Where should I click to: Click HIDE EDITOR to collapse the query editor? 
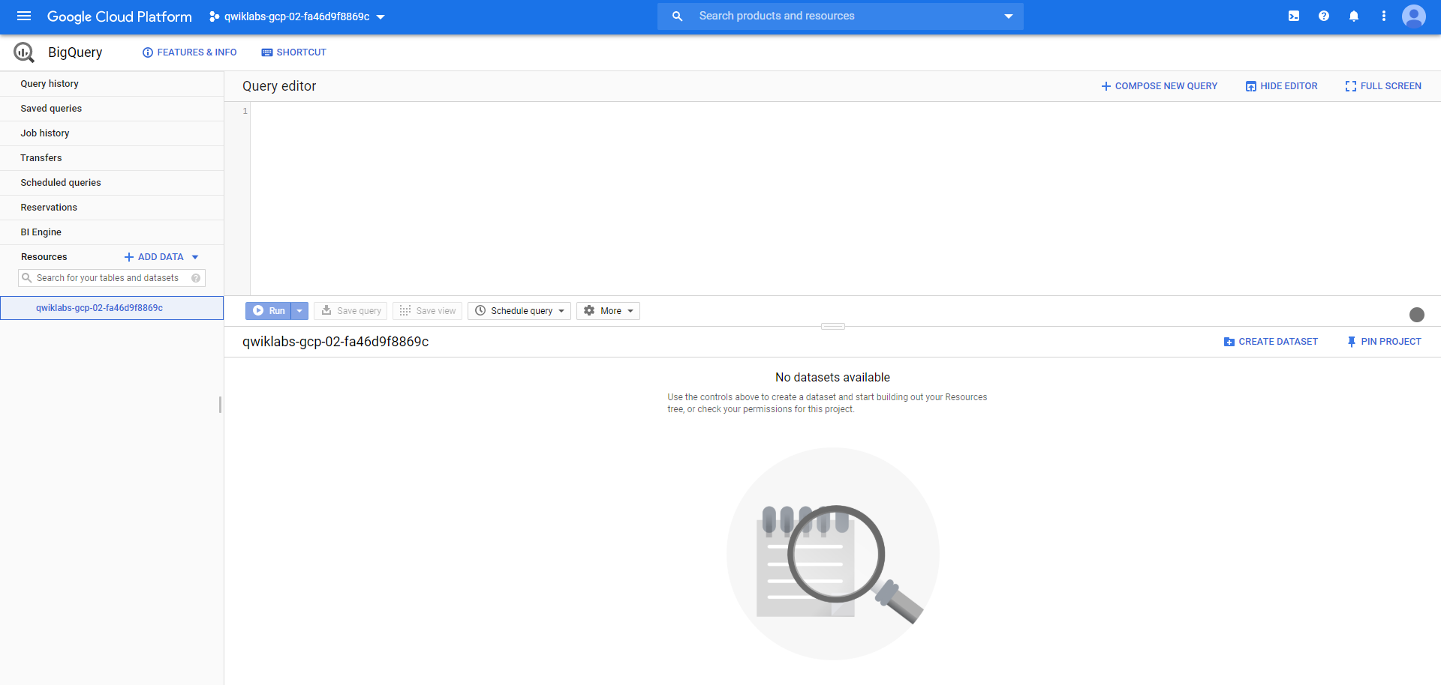click(1280, 85)
